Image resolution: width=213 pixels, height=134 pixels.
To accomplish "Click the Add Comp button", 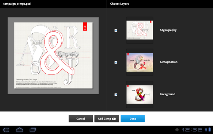I will click(x=107, y=119).
